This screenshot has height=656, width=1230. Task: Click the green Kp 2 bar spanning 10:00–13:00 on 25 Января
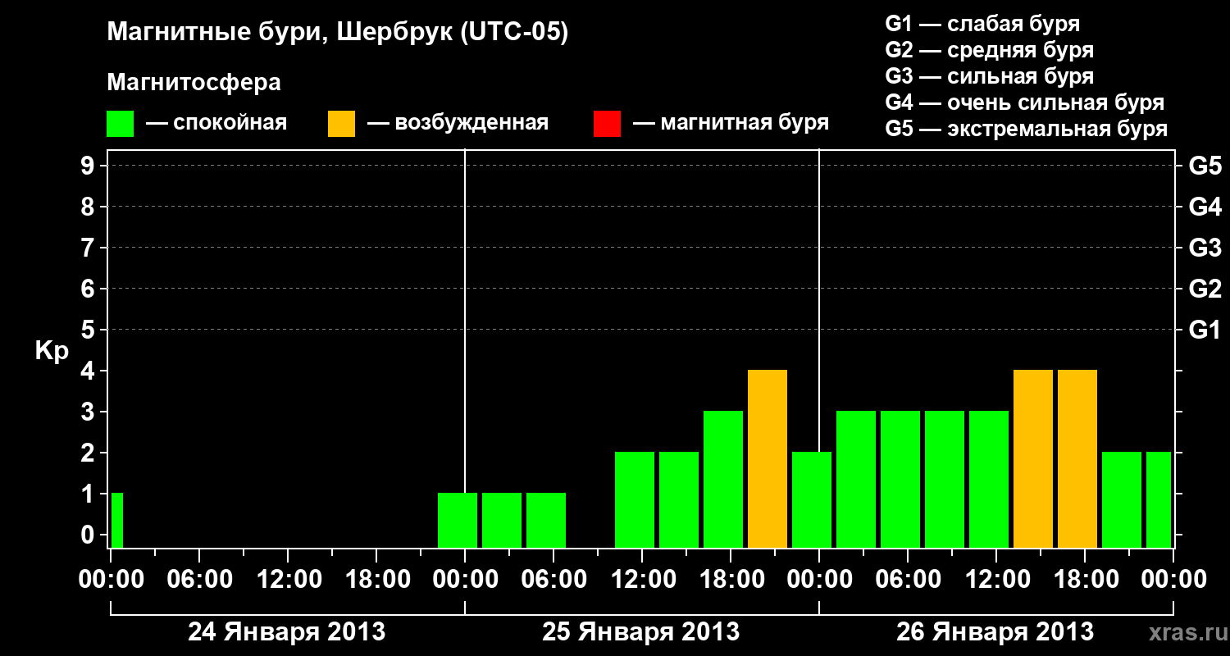pos(635,499)
